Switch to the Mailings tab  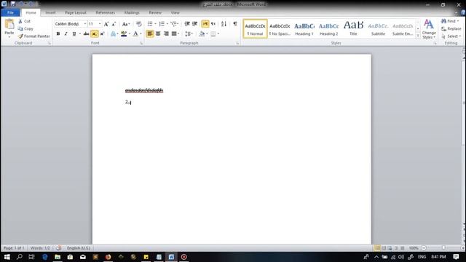click(x=132, y=13)
